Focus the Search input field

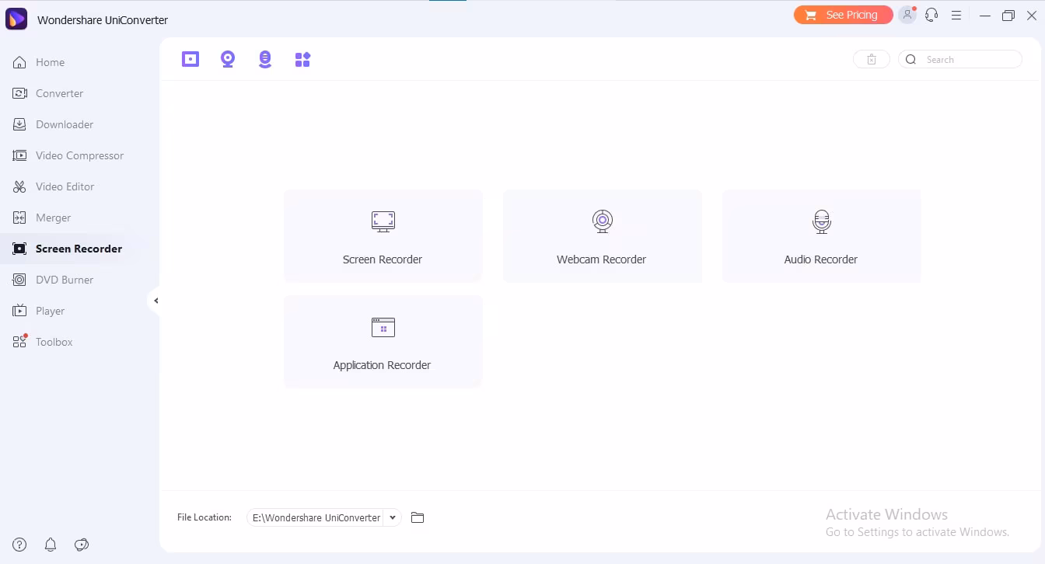960,59
